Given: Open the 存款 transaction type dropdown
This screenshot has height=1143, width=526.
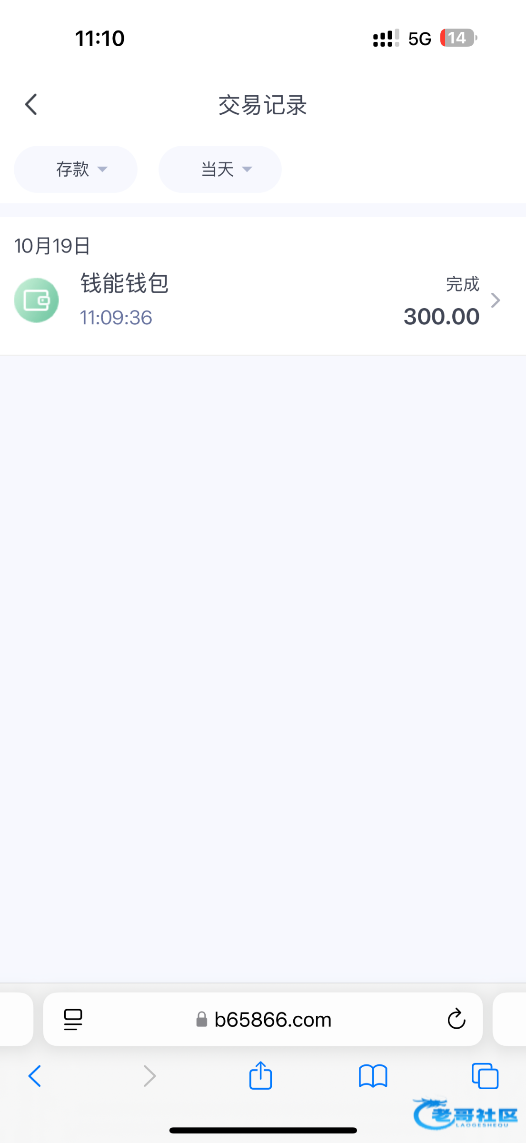Looking at the screenshot, I should coord(76,169).
